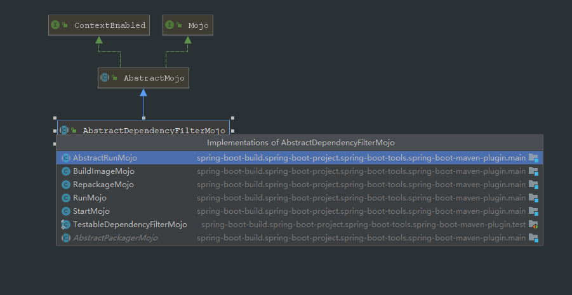The image size is (572, 295).
Task: Choose BuildImageMojo in the implementations list
Action: (x=300, y=171)
